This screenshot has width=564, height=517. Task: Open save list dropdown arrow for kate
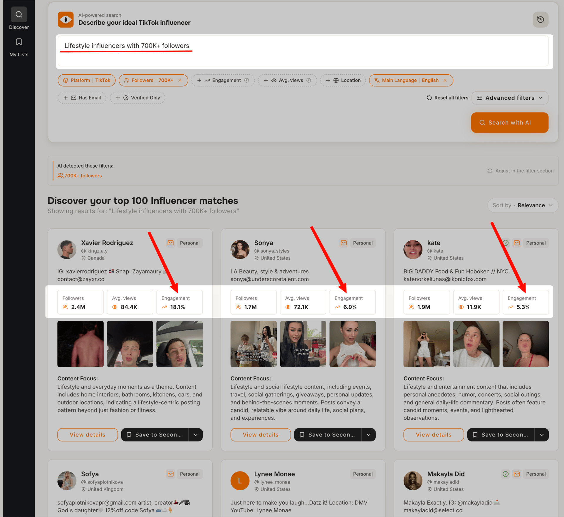[x=542, y=434]
